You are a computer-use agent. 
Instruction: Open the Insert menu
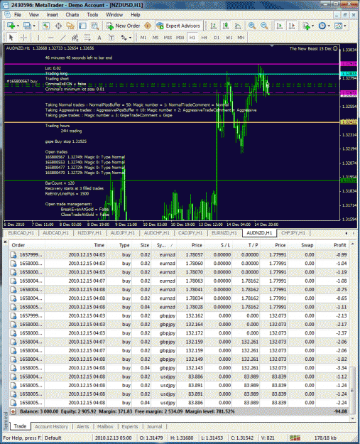52,15
